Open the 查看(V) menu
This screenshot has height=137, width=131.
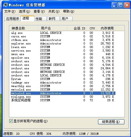click(x=39, y=11)
